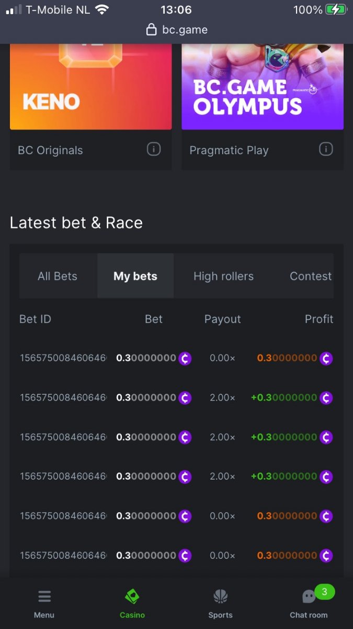Screen dimensions: 353x629
Task: Open the Keno game thumbnail
Action: [90, 86]
